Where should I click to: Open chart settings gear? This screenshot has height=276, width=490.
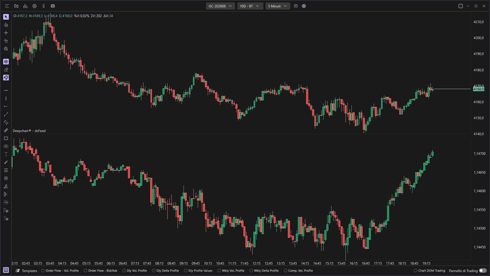pyautogui.click(x=34, y=6)
